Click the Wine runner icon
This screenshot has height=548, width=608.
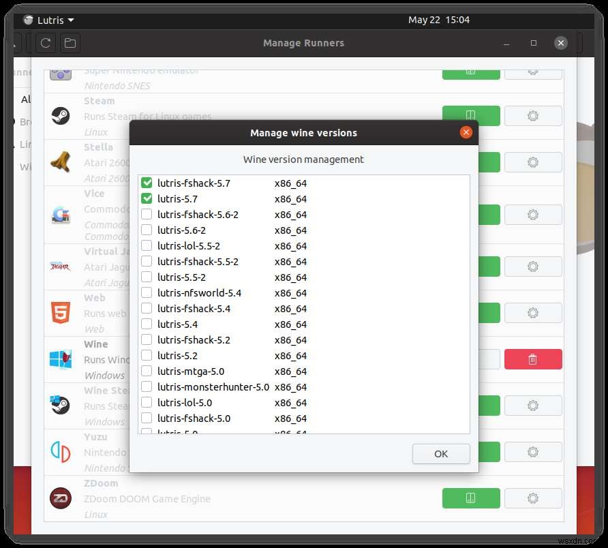[61, 359]
